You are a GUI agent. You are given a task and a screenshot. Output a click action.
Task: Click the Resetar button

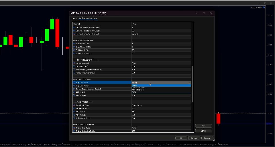[x=207, y=138]
